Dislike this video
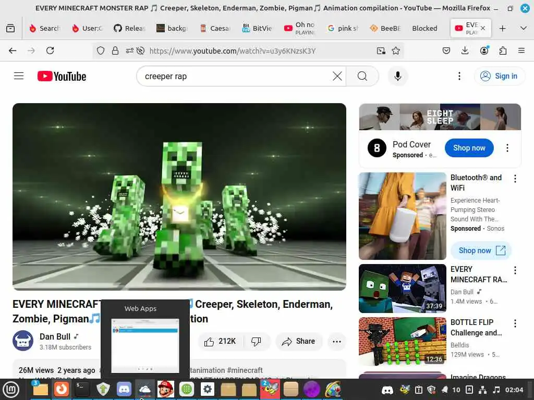Screen dimensions: 534x400 pyautogui.click(x=256, y=341)
